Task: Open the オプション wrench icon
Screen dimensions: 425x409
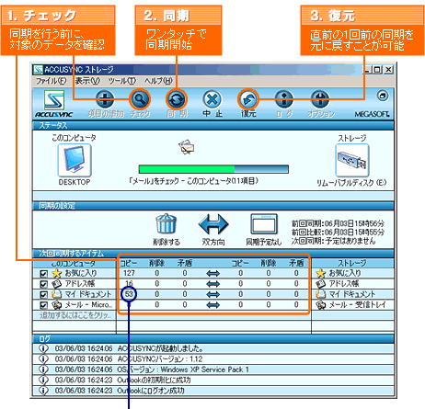Action: 320,99
